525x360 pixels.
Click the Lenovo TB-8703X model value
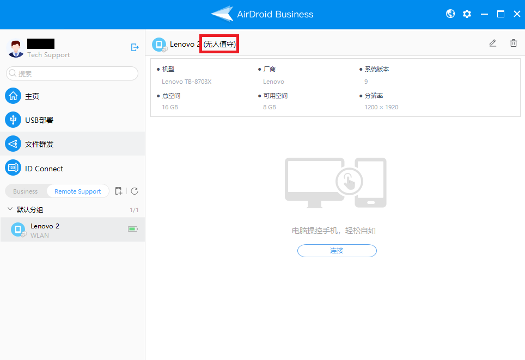186,82
